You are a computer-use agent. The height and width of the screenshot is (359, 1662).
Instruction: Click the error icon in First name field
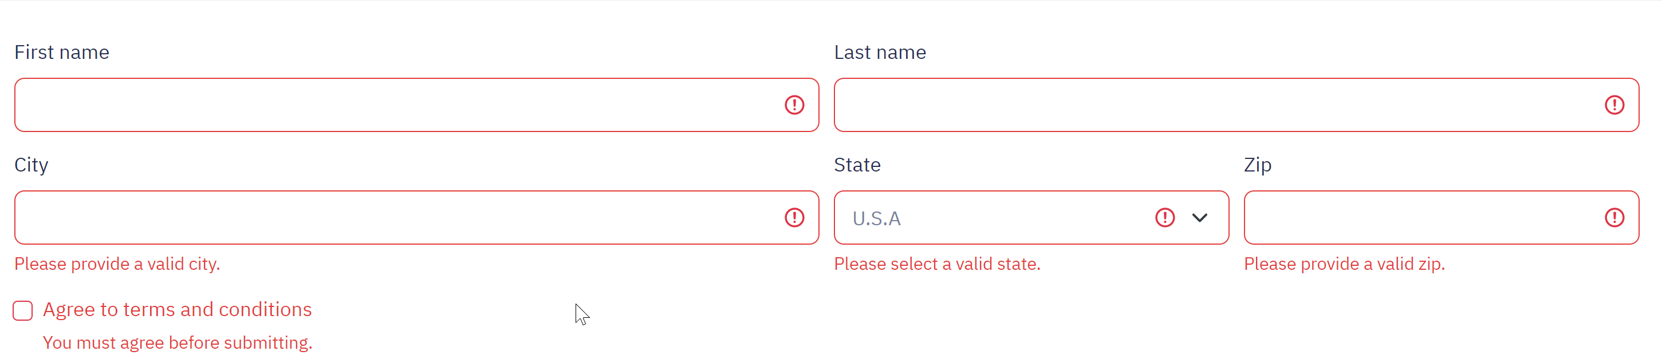[x=794, y=105]
